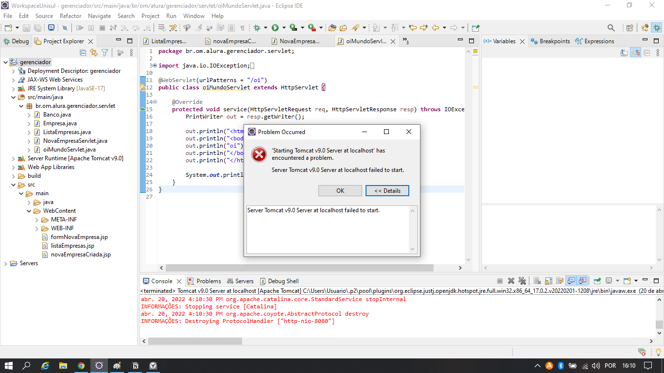Screen dimensions: 664x373
Task: Click Last Edit Location arrow icon
Action: coord(413,28)
